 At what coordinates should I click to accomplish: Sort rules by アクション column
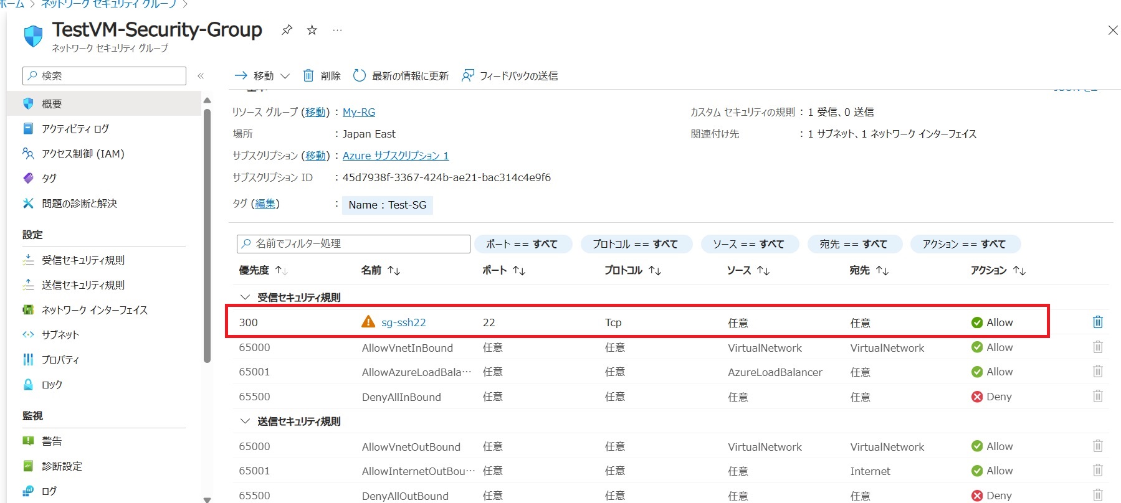pyautogui.click(x=998, y=270)
